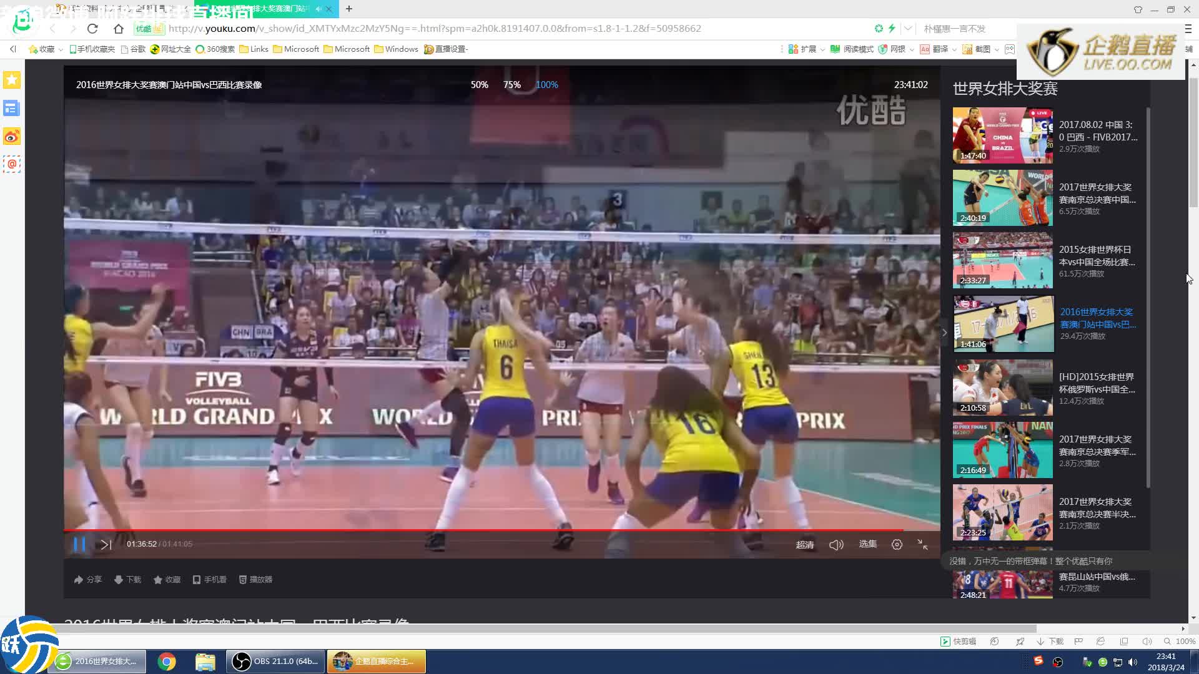Switch to OBS 21.1.0 in the taskbar

(275, 662)
